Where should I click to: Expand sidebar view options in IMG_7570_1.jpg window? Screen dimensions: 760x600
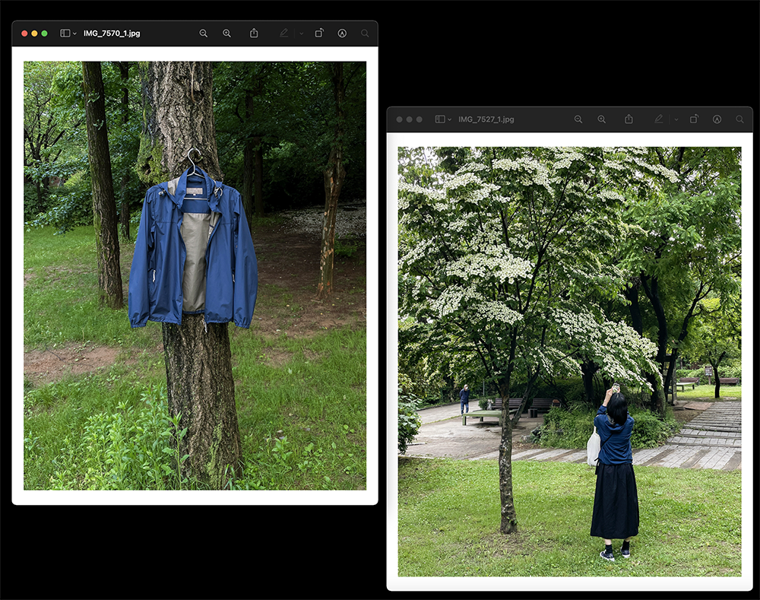tap(74, 33)
